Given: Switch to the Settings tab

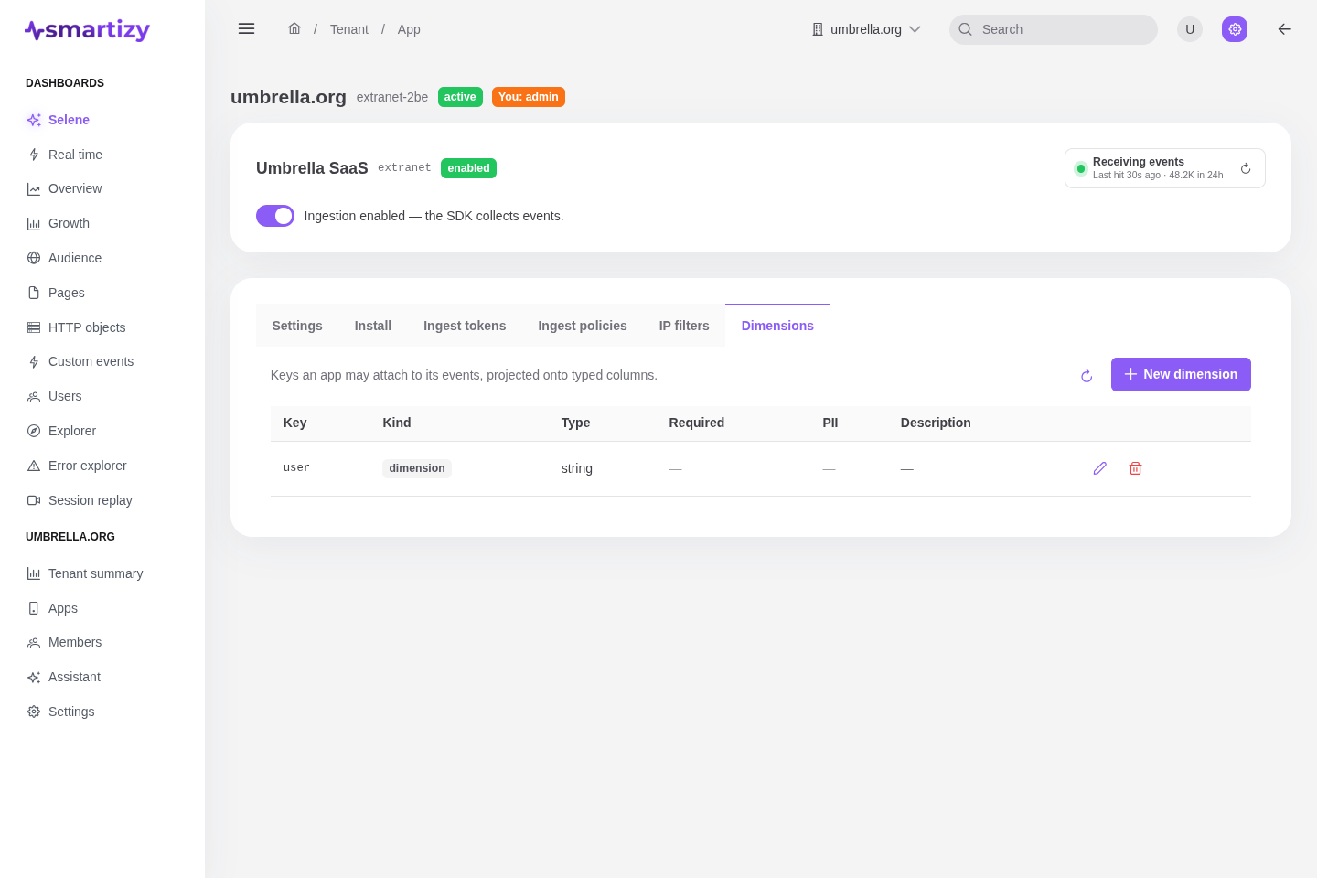Looking at the screenshot, I should tap(297, 326).
